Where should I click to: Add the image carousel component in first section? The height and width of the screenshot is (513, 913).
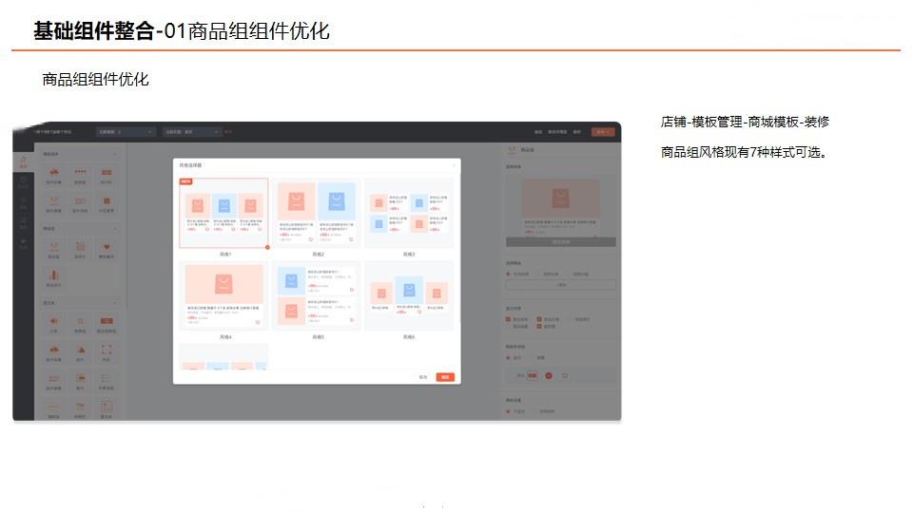coord(53,175)
